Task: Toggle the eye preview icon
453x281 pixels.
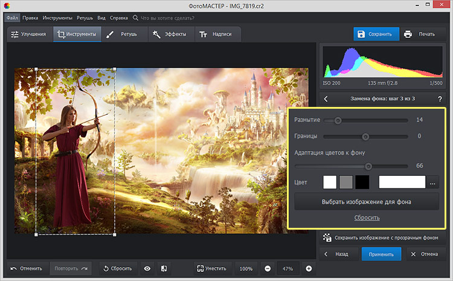Action: point(147,268)
